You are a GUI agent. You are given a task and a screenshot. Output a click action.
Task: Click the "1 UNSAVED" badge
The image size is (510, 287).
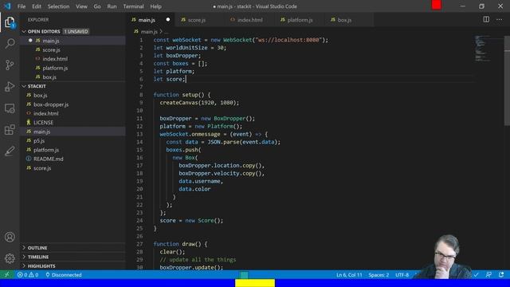(76, 31)
